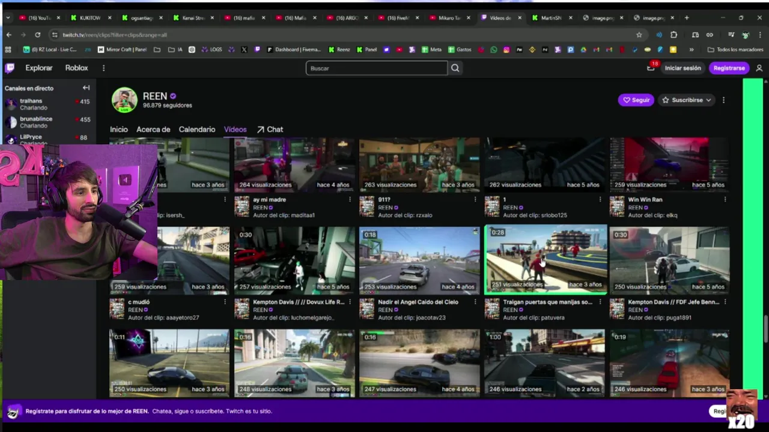The height and width of the screenshot is (432, 769).
Task: Play the '911?' clip thumbnail with 263 visualizaciones
Action: 419,164
